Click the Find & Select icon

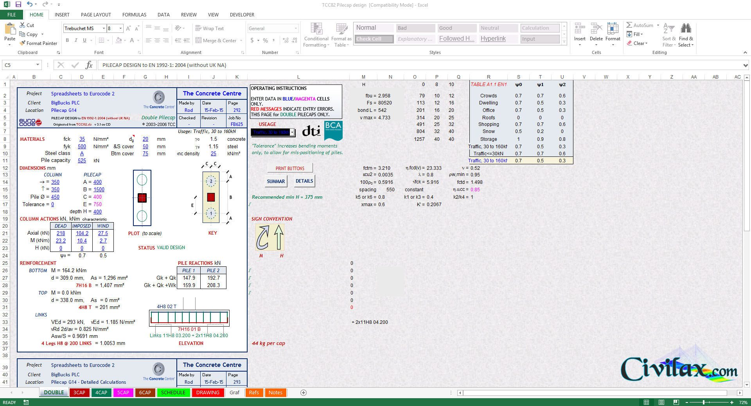point(686,34)
